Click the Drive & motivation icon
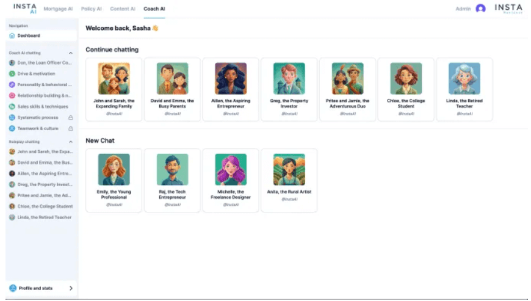531x301 pixels. [x=12, y=74]
